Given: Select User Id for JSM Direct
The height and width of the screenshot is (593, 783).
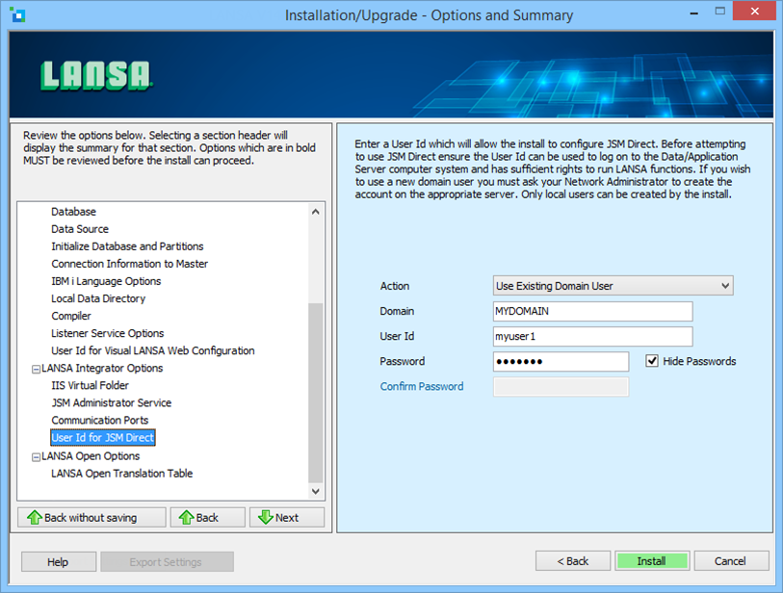Looking at the screenshot, I should [103, 438].
